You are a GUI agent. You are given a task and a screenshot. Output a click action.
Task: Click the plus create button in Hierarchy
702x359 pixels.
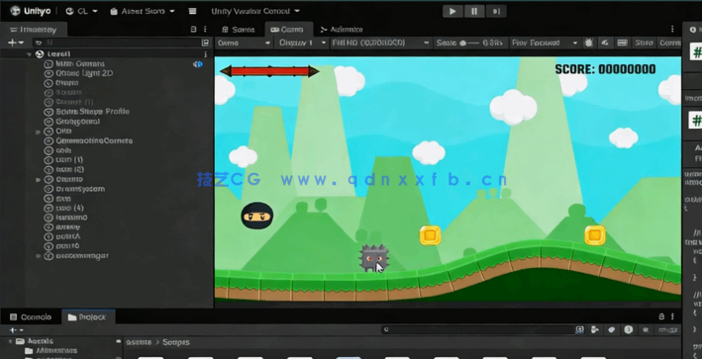coord(16,43)
